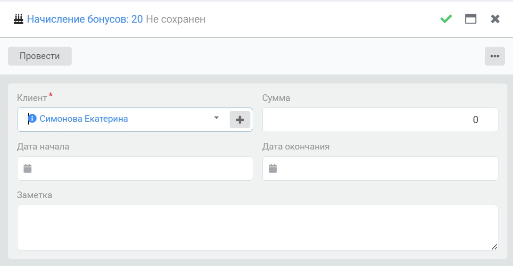This screenshot has height=266, width=513.
Task: Open client Симонова Екатерина link
Action: click(84, 118)
